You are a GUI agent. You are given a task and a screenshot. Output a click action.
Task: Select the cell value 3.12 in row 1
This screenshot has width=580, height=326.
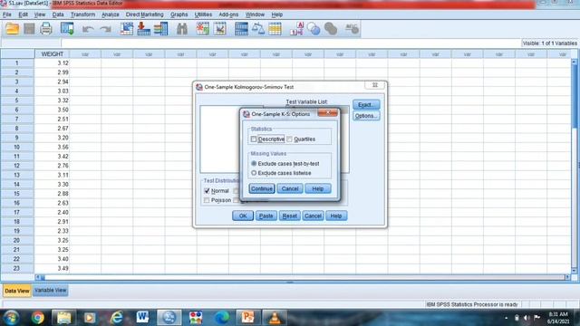(52, 62)
